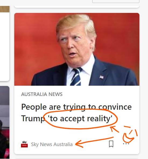Click the brown image strip at top left
Image resolution: width=148 pixels, height=159 pixels.
click(x=5, y=9)
